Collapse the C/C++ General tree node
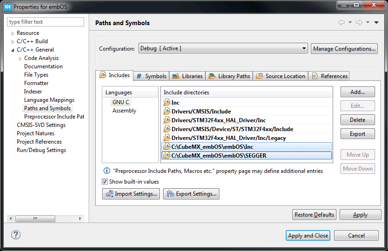The height and width of the screenshot is (251, 388). tap(13, 50)
